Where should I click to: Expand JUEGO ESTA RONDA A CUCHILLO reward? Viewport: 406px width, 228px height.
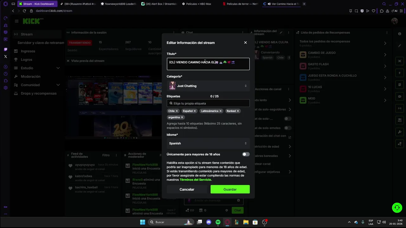tap(385, 78)
